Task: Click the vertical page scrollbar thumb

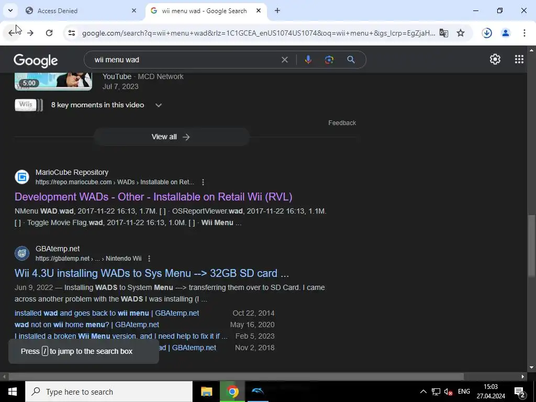Action: click(x=531, y=245)
